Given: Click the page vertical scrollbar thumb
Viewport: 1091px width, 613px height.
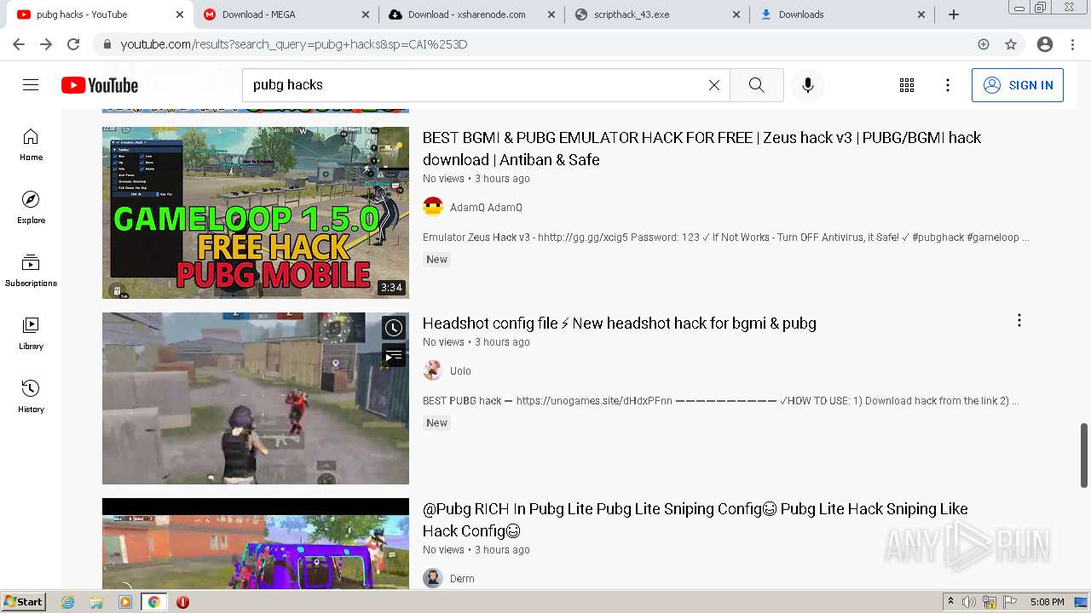Looking at the screenshot, I should click(x=1084, y=455).
